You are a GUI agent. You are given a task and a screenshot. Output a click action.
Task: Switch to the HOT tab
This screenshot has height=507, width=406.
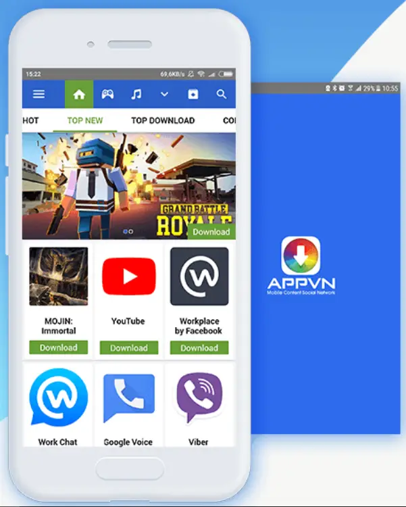pyautogui.click(x=30, y=120)
